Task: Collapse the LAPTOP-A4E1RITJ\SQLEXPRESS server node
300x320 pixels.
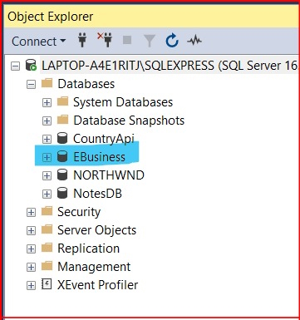Action: pos(15,66)
